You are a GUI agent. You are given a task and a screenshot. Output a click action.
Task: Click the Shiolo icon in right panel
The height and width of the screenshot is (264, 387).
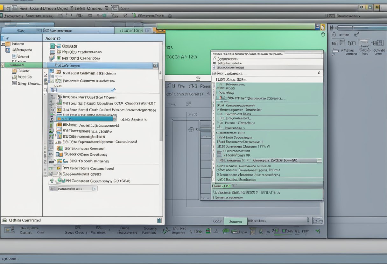364,43
